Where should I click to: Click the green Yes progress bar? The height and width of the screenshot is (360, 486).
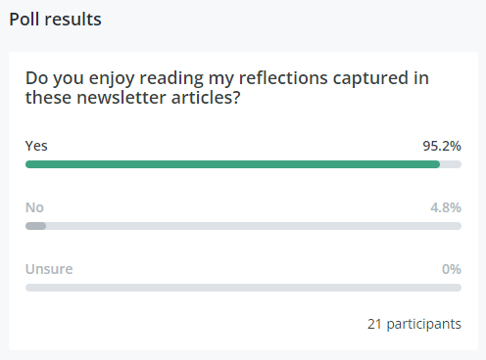232,164
